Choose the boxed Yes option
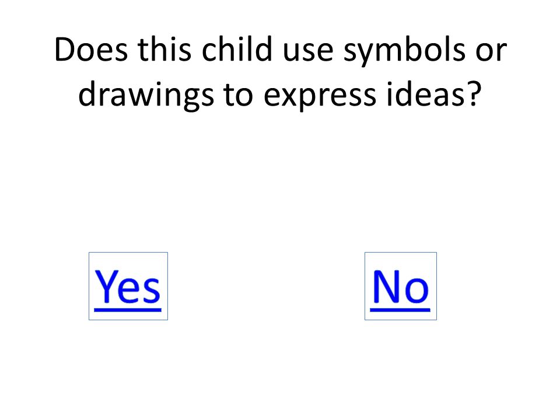The height and width of the screenshot is (420, 560). click(x=128, y=286)
